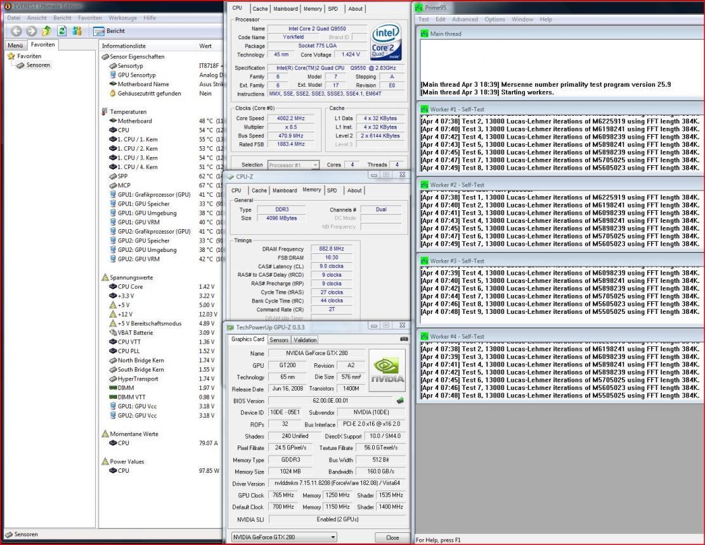Open About tab in upper CPU-Z window
The height and width of the screenshot is (545, 705).
(x=355, y=8)
